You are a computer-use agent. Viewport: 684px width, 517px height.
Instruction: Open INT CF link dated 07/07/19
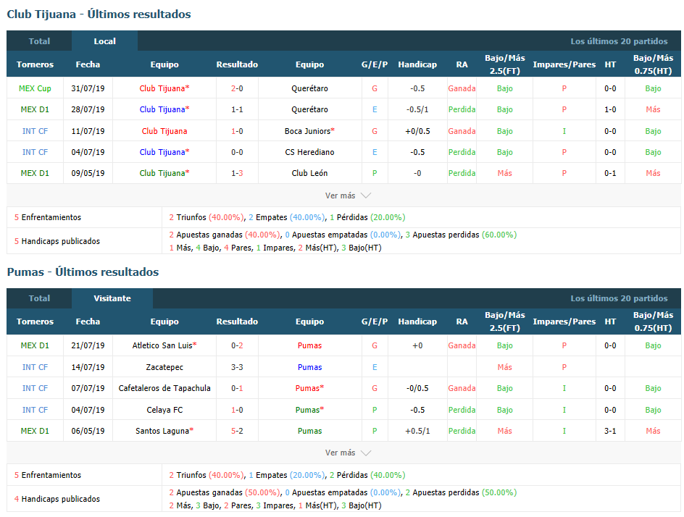pyautogui.click(x=35, y=388)
